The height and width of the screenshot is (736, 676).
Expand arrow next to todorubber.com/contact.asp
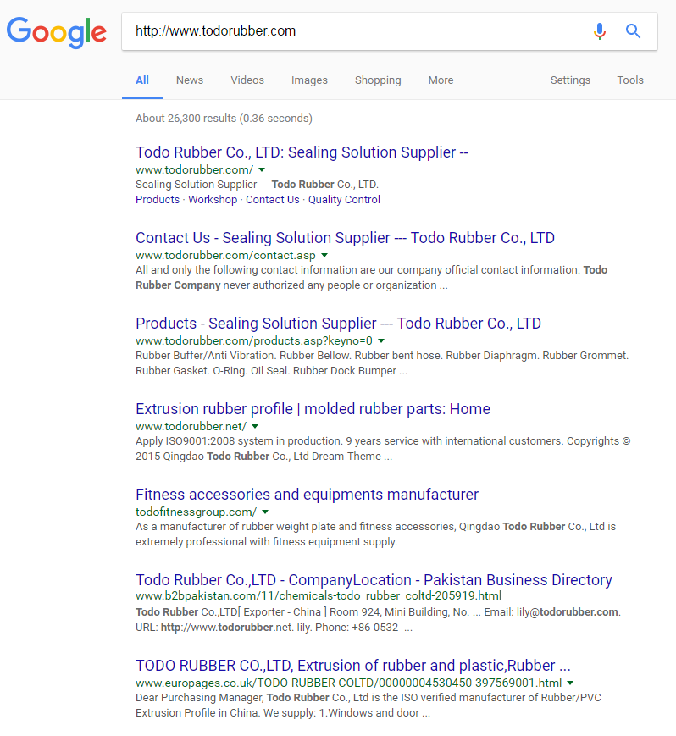pos(324,255)
